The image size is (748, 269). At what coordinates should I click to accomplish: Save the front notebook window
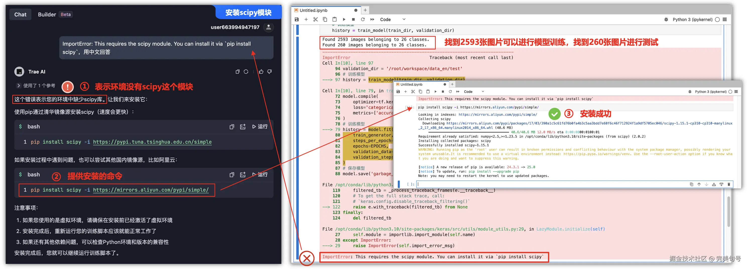(x=398, y=92)
